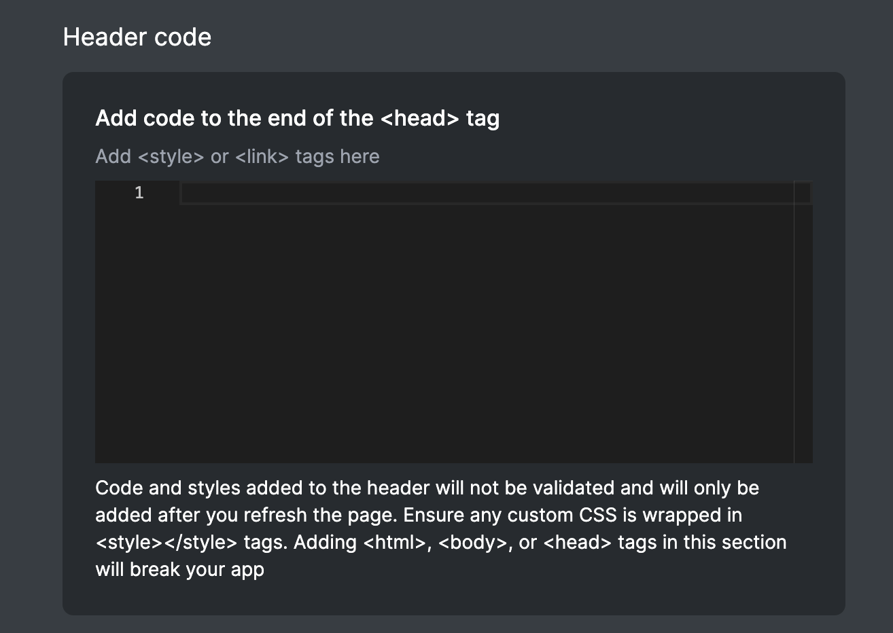Screen dimensions: 893x633
Task: Click "<style></style>" in the bottom note
Action: coord(167,543)
